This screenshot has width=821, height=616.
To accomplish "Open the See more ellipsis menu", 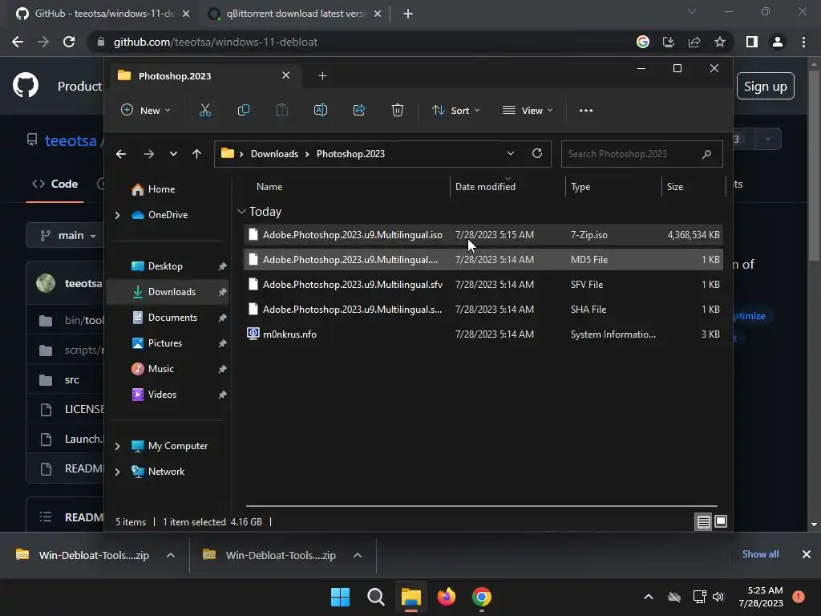I will click(x=586, y=110).
